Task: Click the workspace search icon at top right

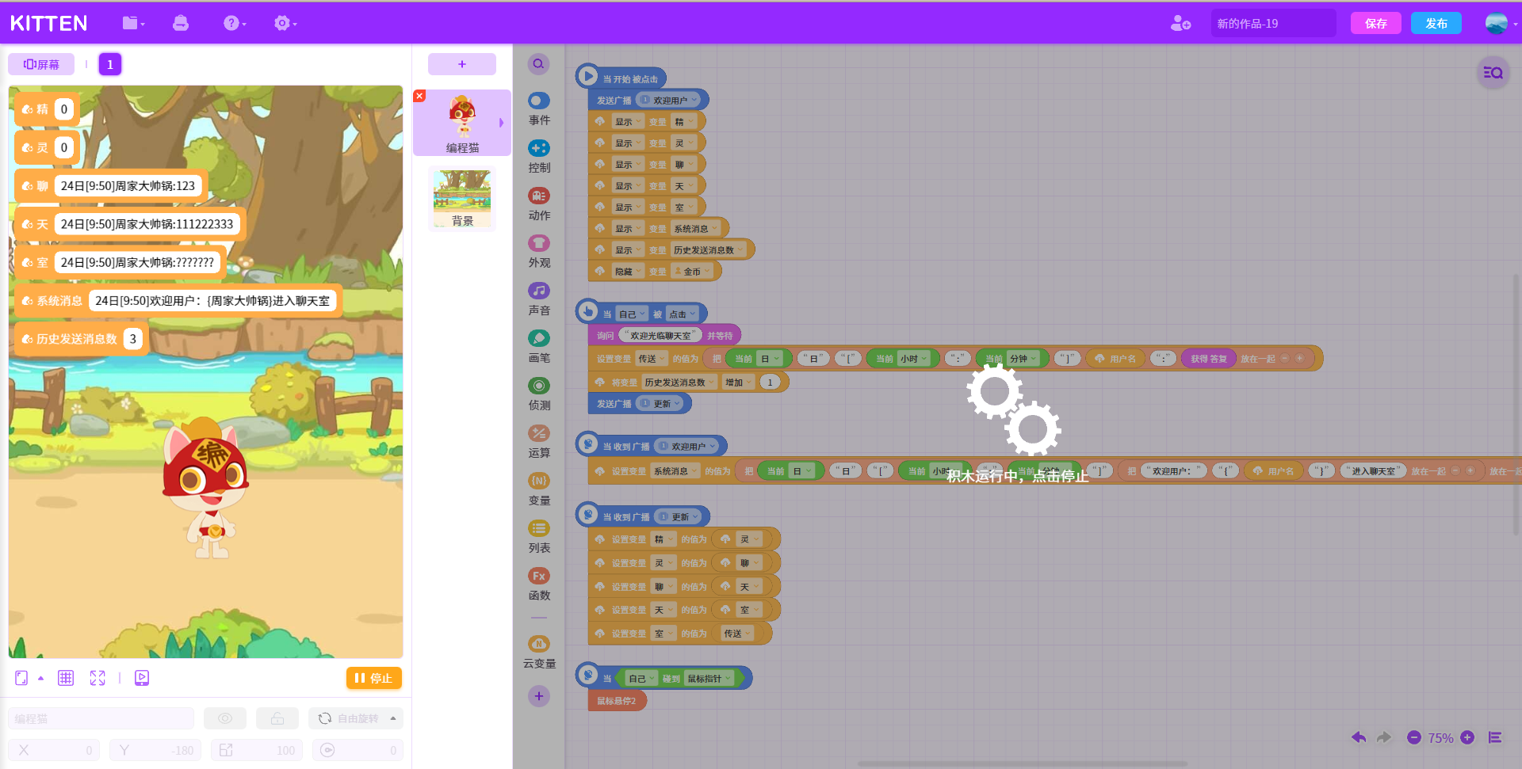Action: (x=1493, y=73)
